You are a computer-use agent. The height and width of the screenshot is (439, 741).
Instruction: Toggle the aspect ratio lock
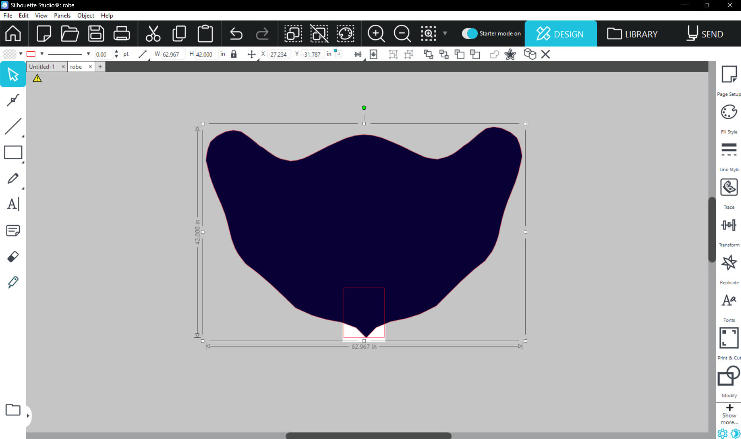click(233, 54)
